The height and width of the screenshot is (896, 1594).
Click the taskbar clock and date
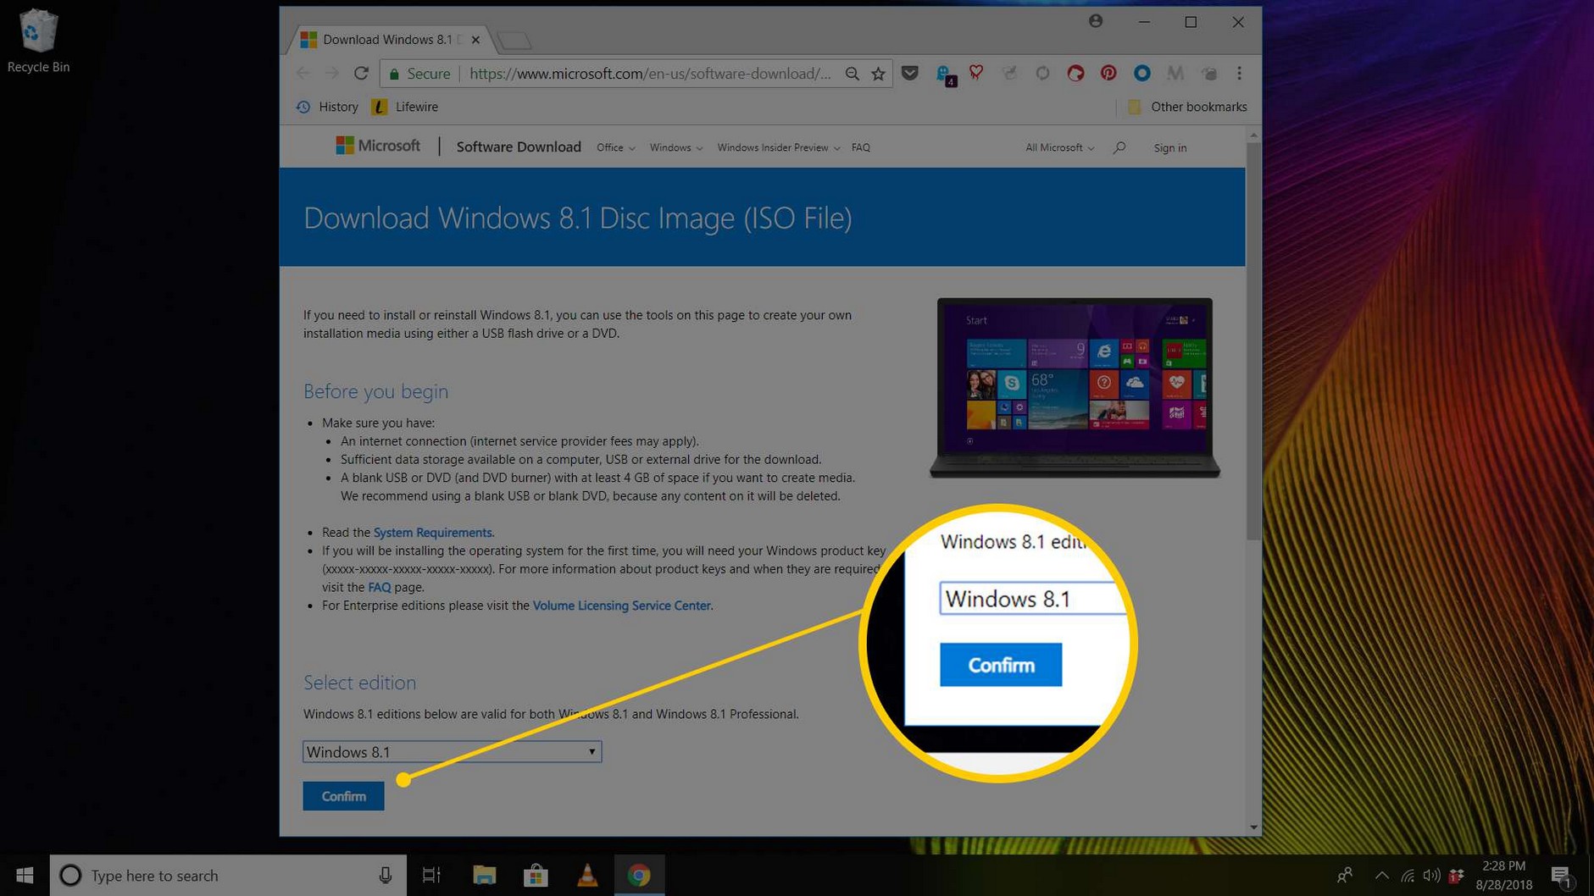point(1503,875)
